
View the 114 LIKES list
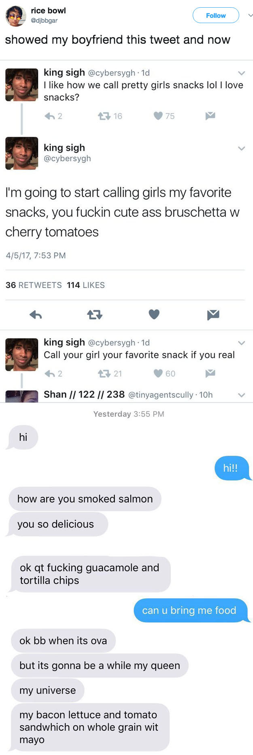pos(86,285)
